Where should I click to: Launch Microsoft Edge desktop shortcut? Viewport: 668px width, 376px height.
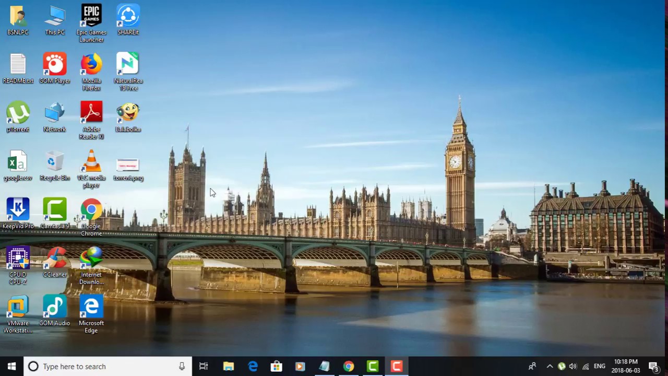coord(91,315)
